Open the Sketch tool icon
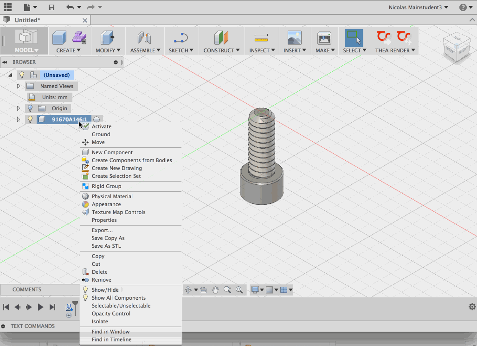Image resolution: width=477 pixels, height=346 pixels. (x=180, y=38)
